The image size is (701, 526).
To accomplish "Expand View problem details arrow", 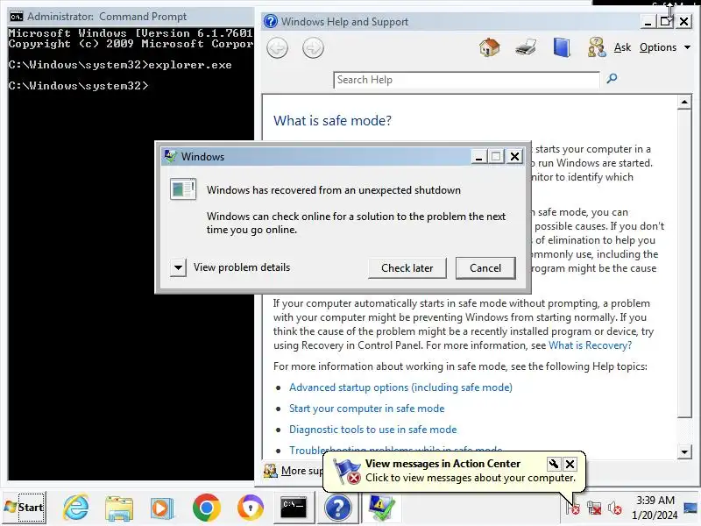I will pyautogui.click(x=178, y=268).
